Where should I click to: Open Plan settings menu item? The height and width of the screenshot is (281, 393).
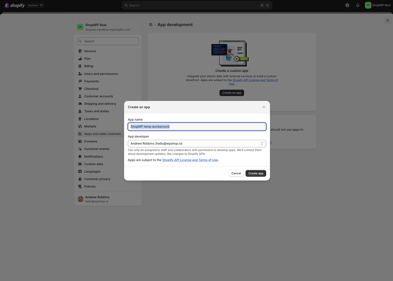click(108, 59)
